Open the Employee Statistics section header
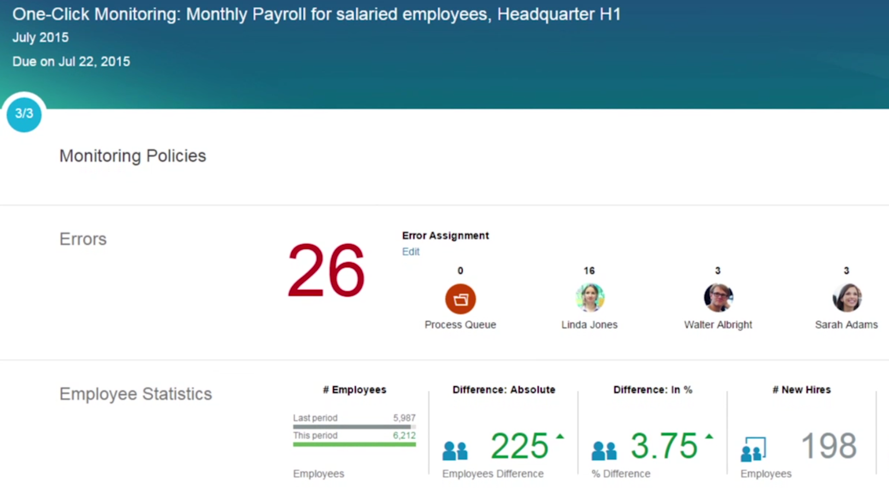Screen dimensions: 889x488 point(136,393)
